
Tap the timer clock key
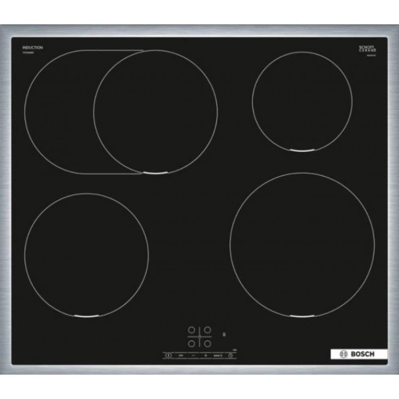(x=230, y=355)
